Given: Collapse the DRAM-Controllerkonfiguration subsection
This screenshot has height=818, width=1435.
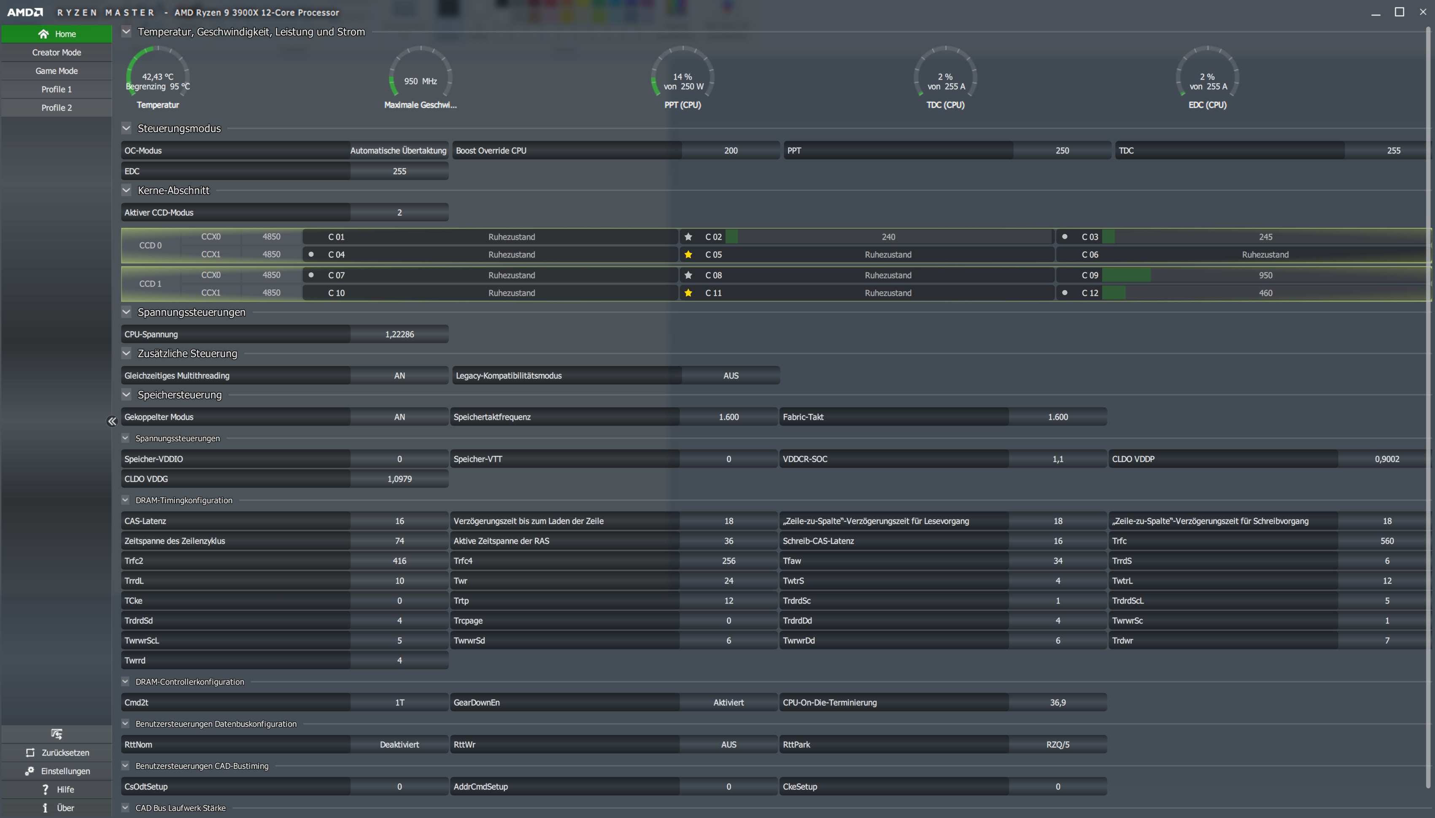Looking at the screenshot, I should [x=125, y=681].
